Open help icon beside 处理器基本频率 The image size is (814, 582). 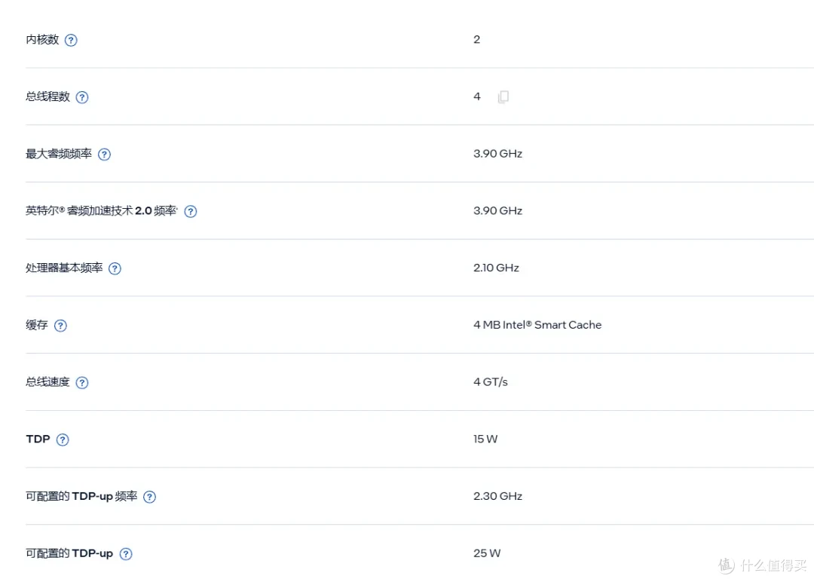click(x=115, y=268)
